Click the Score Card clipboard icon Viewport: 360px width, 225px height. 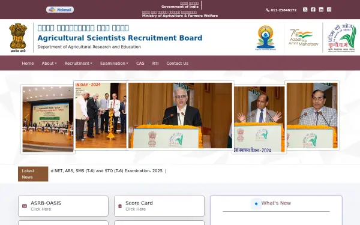point(120,206)
